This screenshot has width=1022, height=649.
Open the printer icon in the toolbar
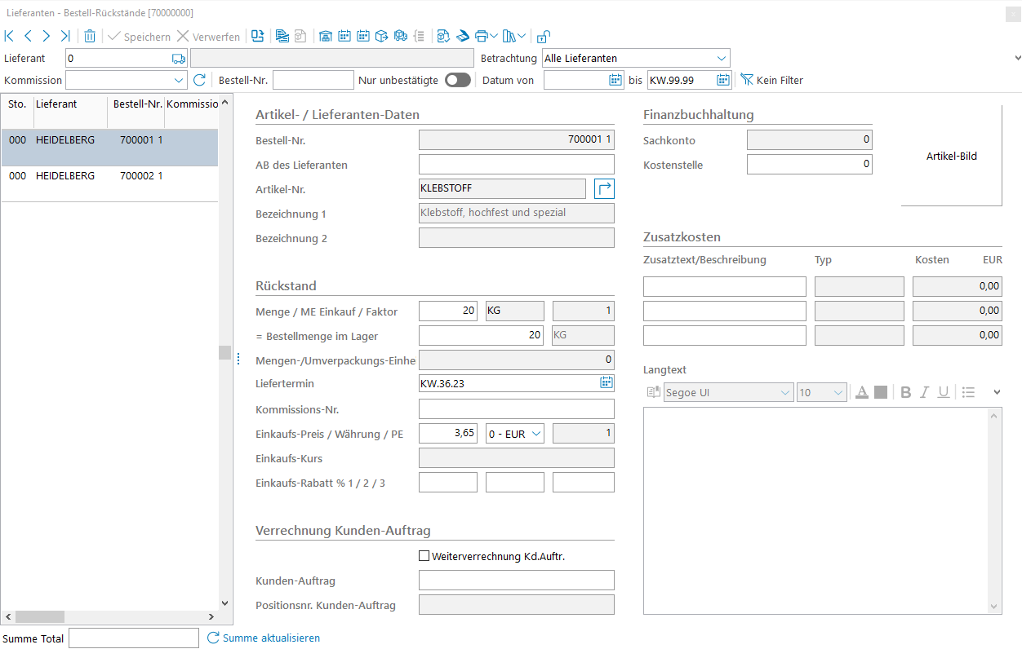coord(482,36)
